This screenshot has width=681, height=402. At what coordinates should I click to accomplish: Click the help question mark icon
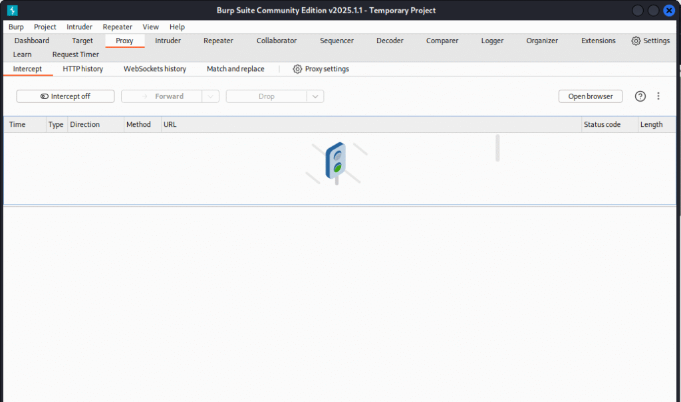(x=640, y=96)
